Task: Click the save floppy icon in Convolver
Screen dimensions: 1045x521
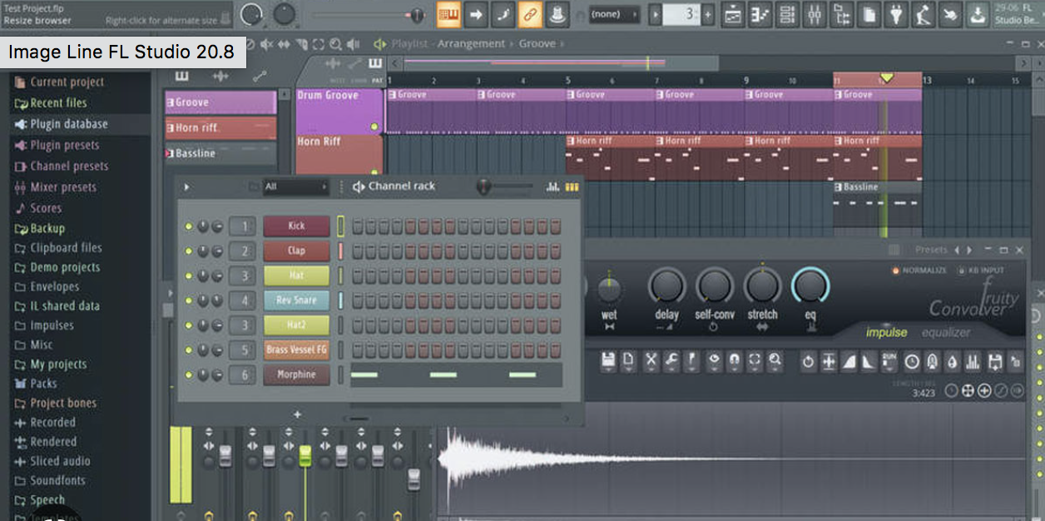Action: coord(608,361)
